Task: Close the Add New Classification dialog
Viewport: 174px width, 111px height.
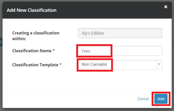Action: pos(166,7)
